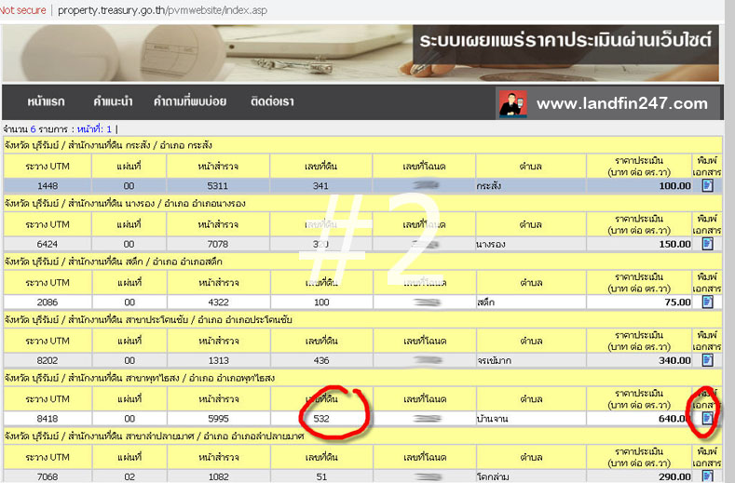The width and height of the screenshot is (735, 483).
Task: Open print document icon for บ้านจาน row
Action: (x=707, y=418)
